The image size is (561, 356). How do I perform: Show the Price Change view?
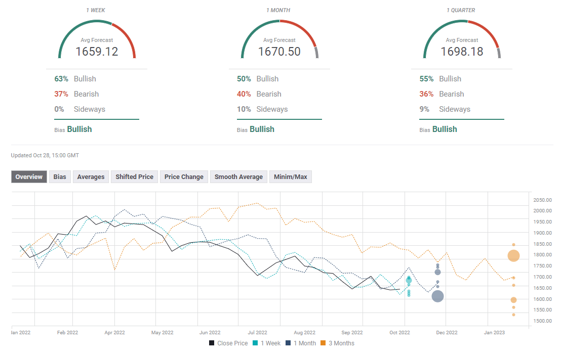tap(184, 176)
